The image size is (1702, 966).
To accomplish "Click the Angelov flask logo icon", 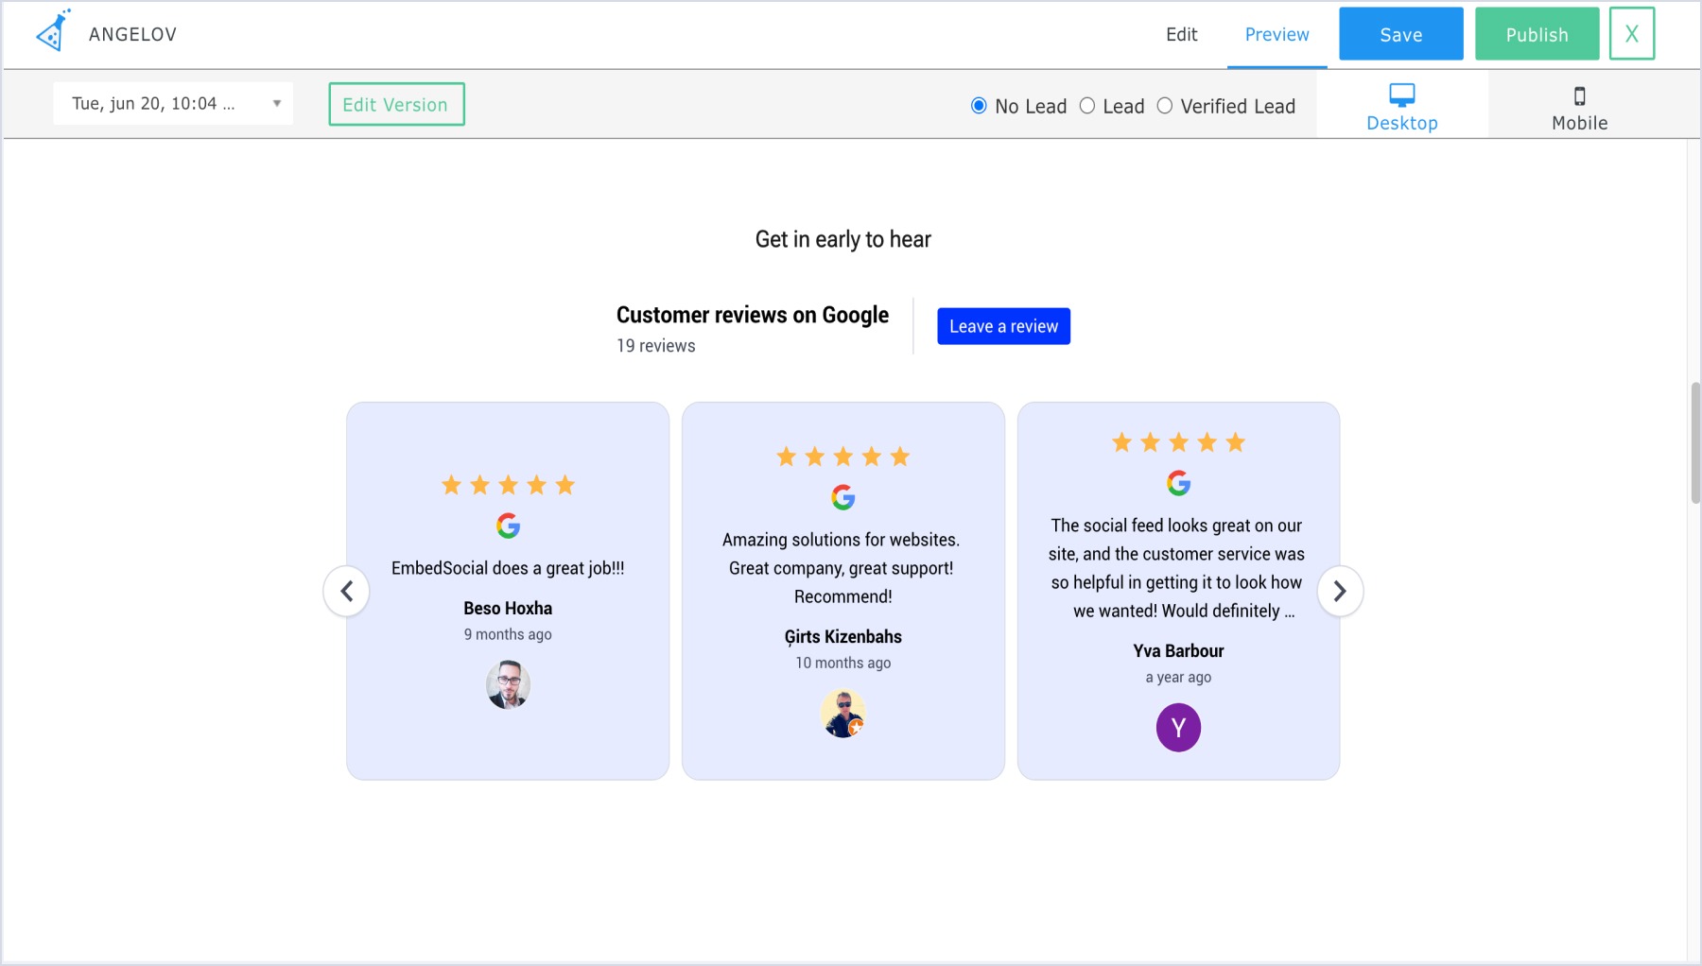I will pos(53,31).
